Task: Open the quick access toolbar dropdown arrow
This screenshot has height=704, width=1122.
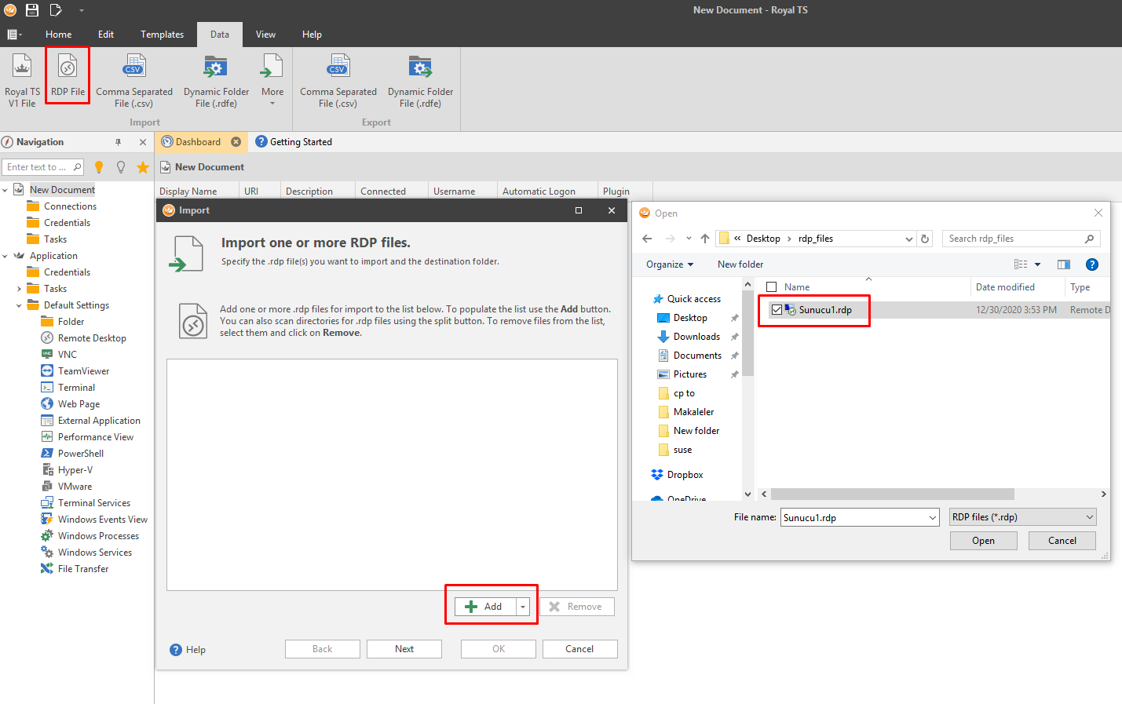Action: (81, 11)
